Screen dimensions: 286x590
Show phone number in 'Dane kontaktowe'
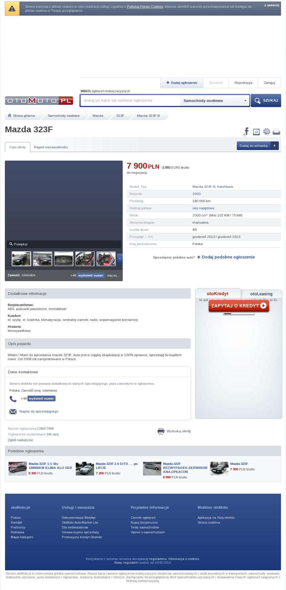coord(41,398)
